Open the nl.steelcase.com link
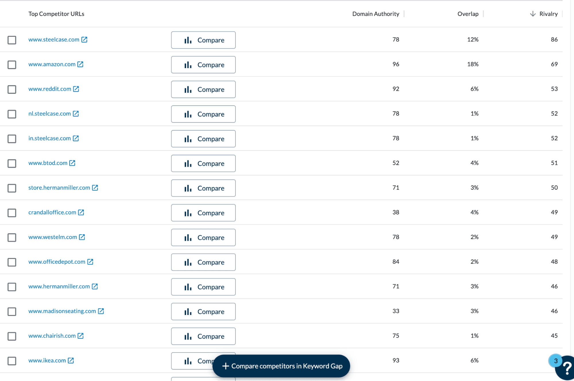The image size is (574, 381). point(49,114)
